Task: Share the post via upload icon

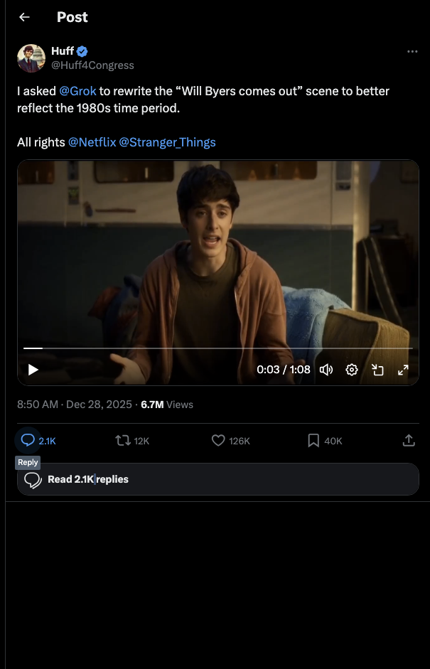Action: pos(409,440)
